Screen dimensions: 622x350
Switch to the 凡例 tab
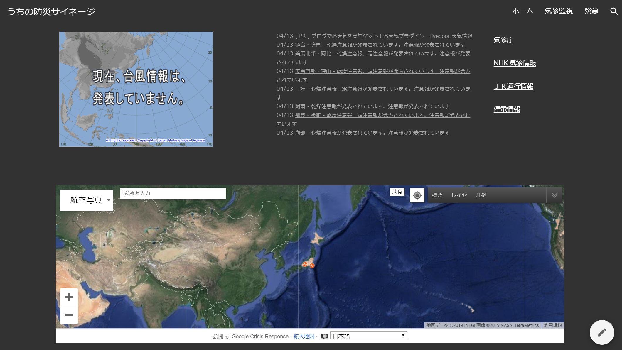481,195
